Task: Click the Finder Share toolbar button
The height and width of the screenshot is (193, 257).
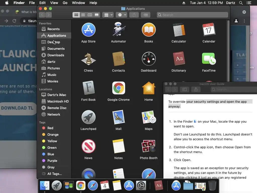Action: [x=134, y=15]
